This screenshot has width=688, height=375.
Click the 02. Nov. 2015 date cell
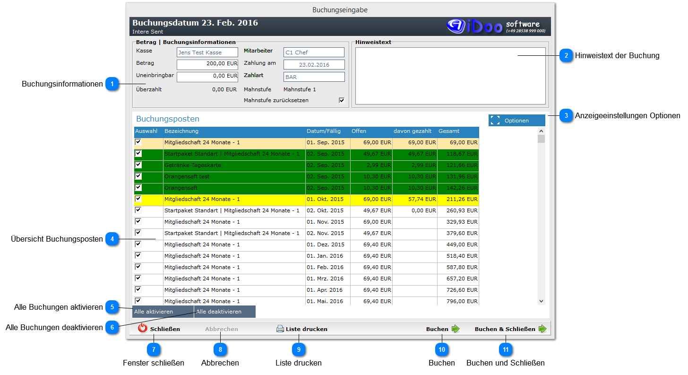point(327,233)
